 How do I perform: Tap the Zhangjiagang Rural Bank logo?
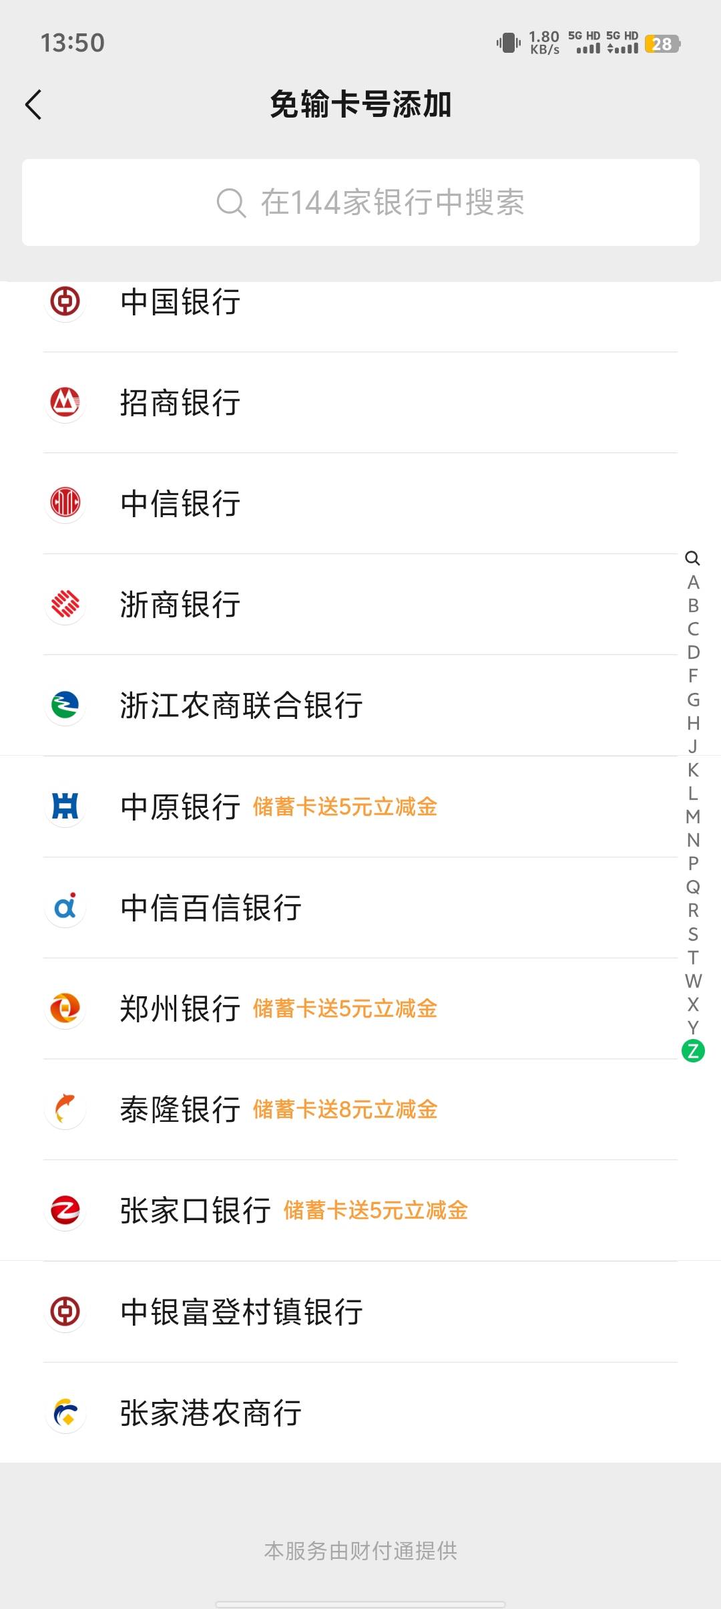(65, 1413)
